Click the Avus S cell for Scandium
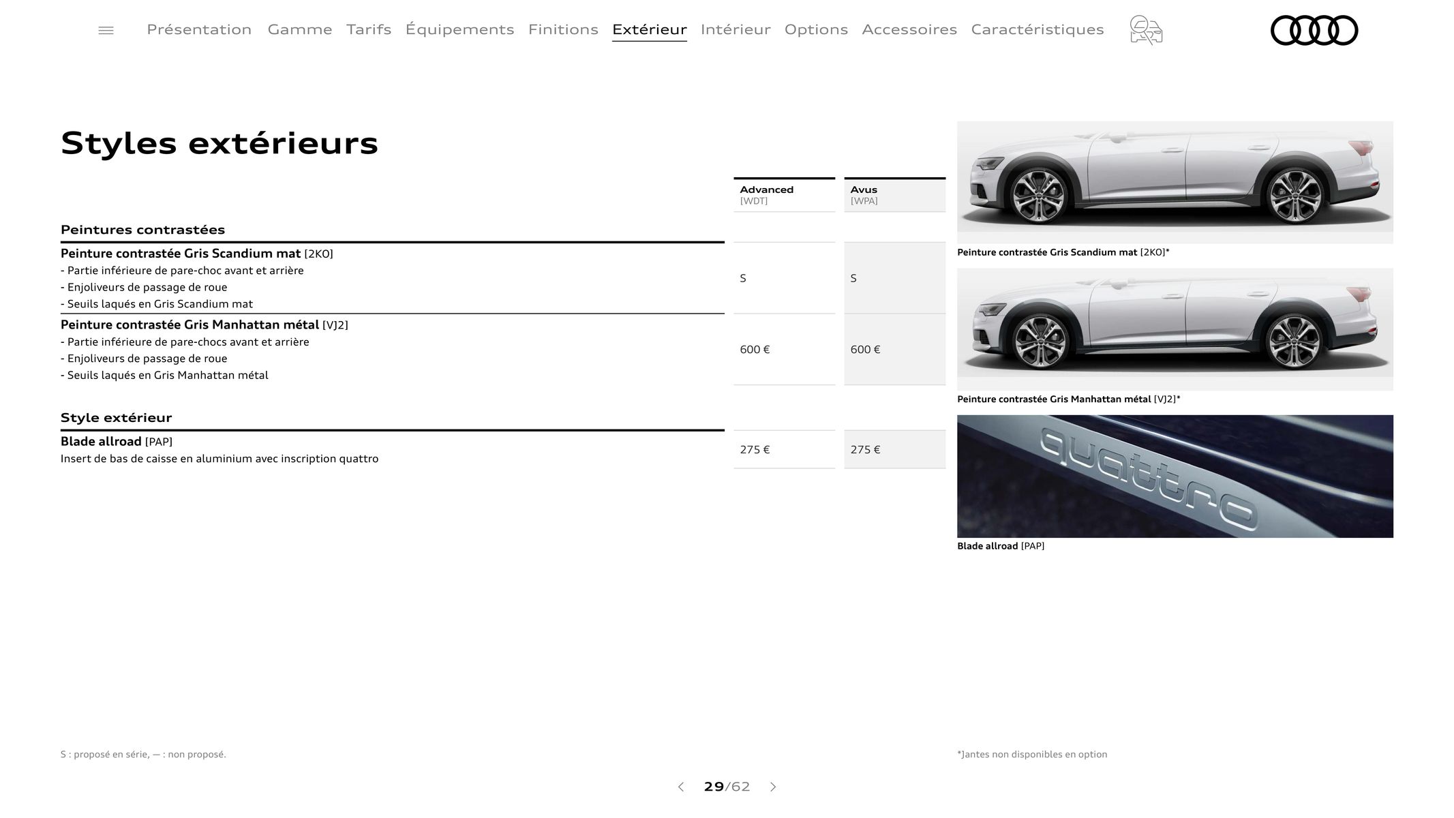1454x818 pixels. pyautogui.click(x=894, y=278)
